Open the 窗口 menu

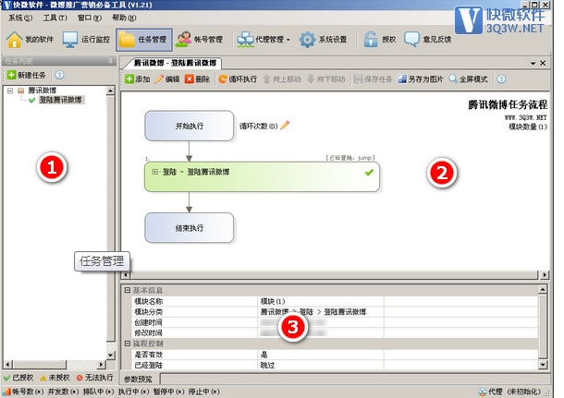[90, 18]
